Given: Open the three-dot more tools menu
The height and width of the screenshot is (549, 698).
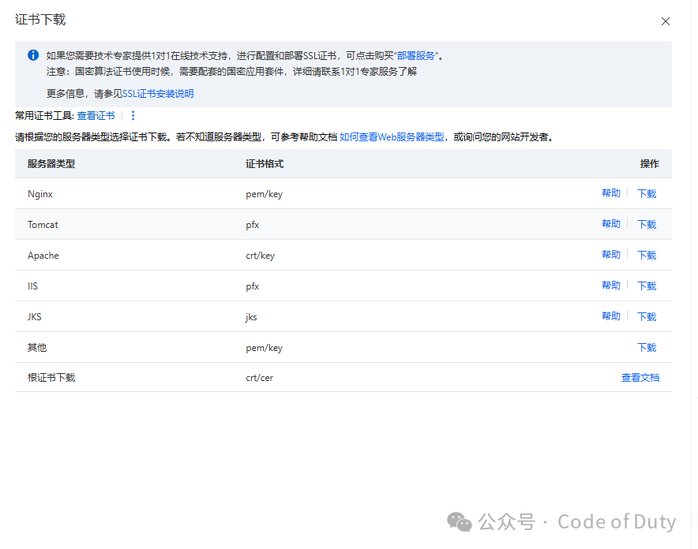Looking at the screenshot, I should tap(133, 116).
